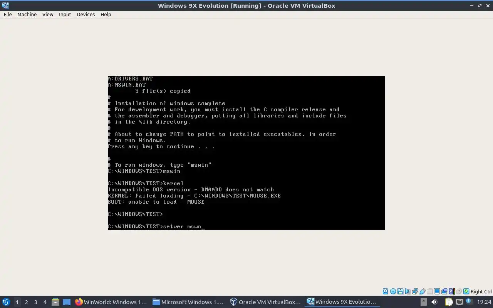
Task: Click the network adapters status icon
Action: [415, 291]
